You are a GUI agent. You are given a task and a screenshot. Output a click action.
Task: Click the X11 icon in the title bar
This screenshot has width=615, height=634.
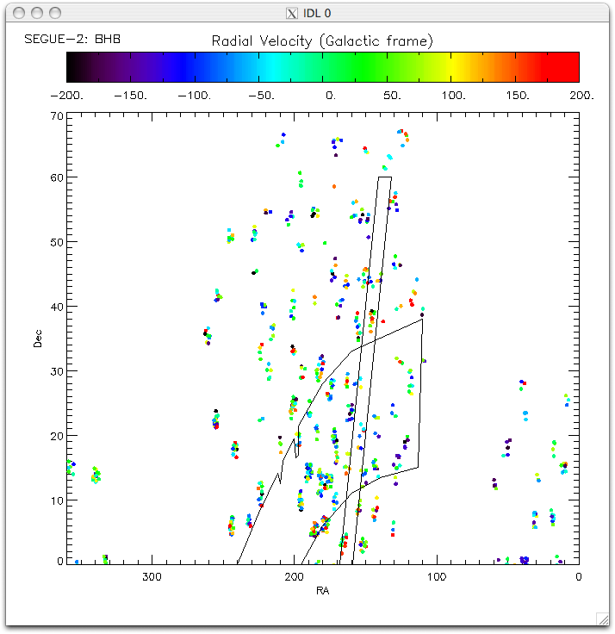click(292, 13)
